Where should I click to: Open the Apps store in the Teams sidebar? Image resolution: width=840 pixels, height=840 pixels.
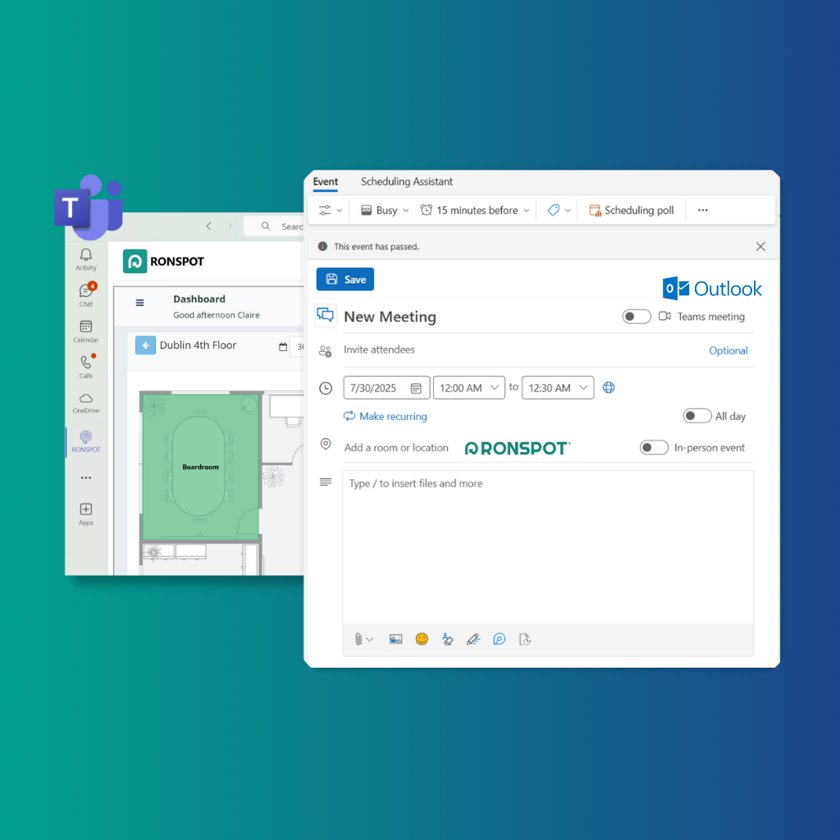coord(85,514)
